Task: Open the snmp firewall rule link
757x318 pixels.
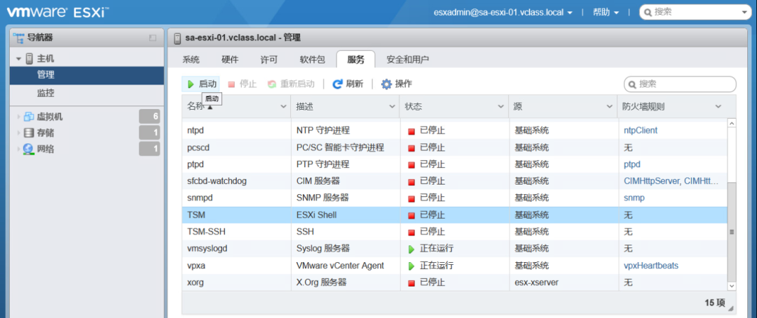Action: (634, 198)
